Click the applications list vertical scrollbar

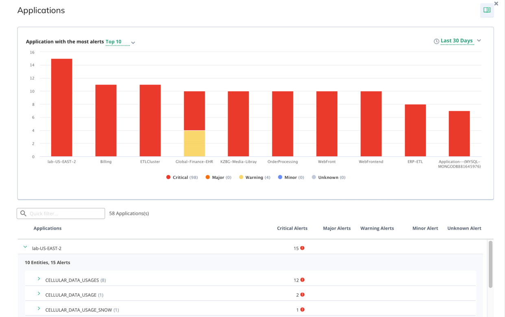[x=490, y=265]
